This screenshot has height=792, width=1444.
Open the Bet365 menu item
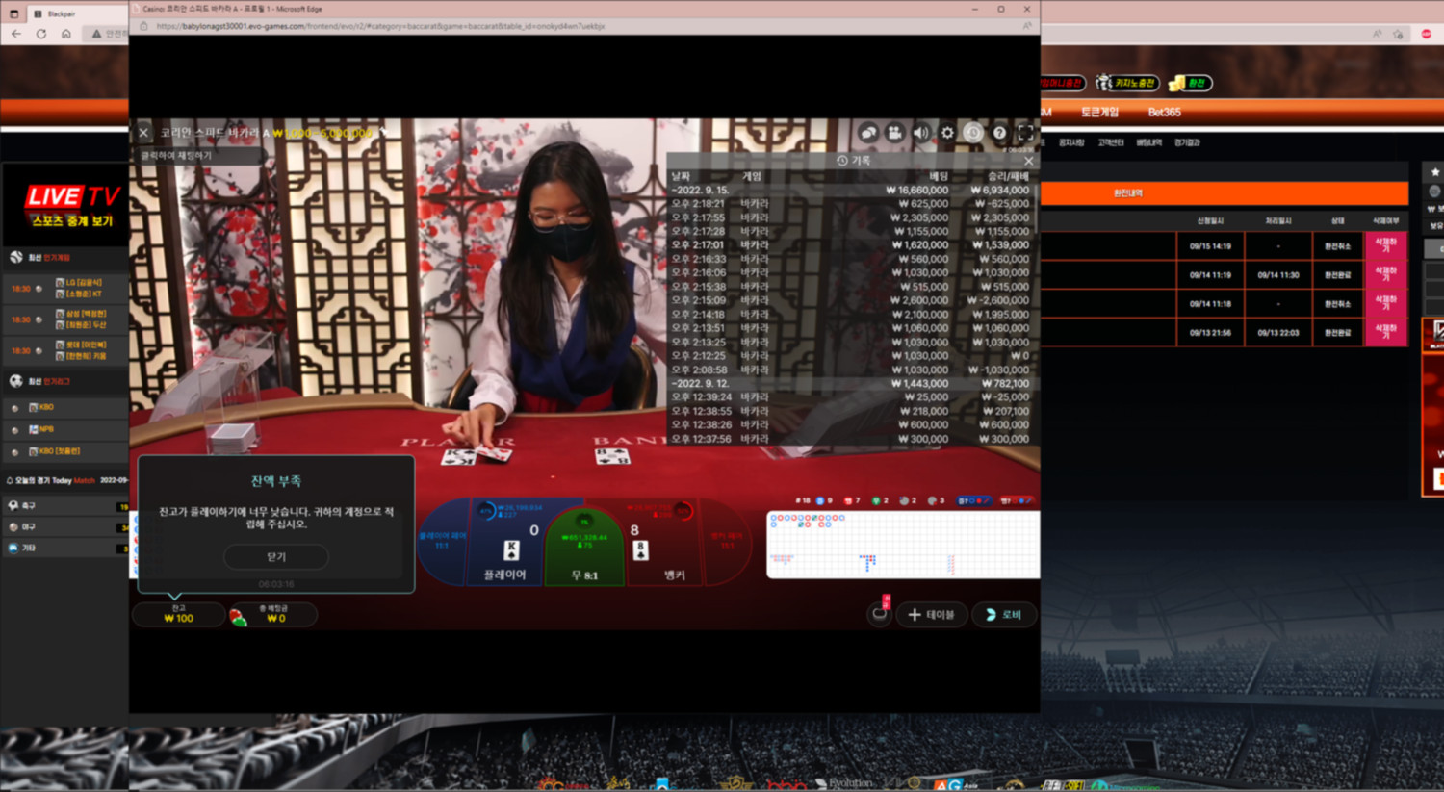tap(1164, 113)
